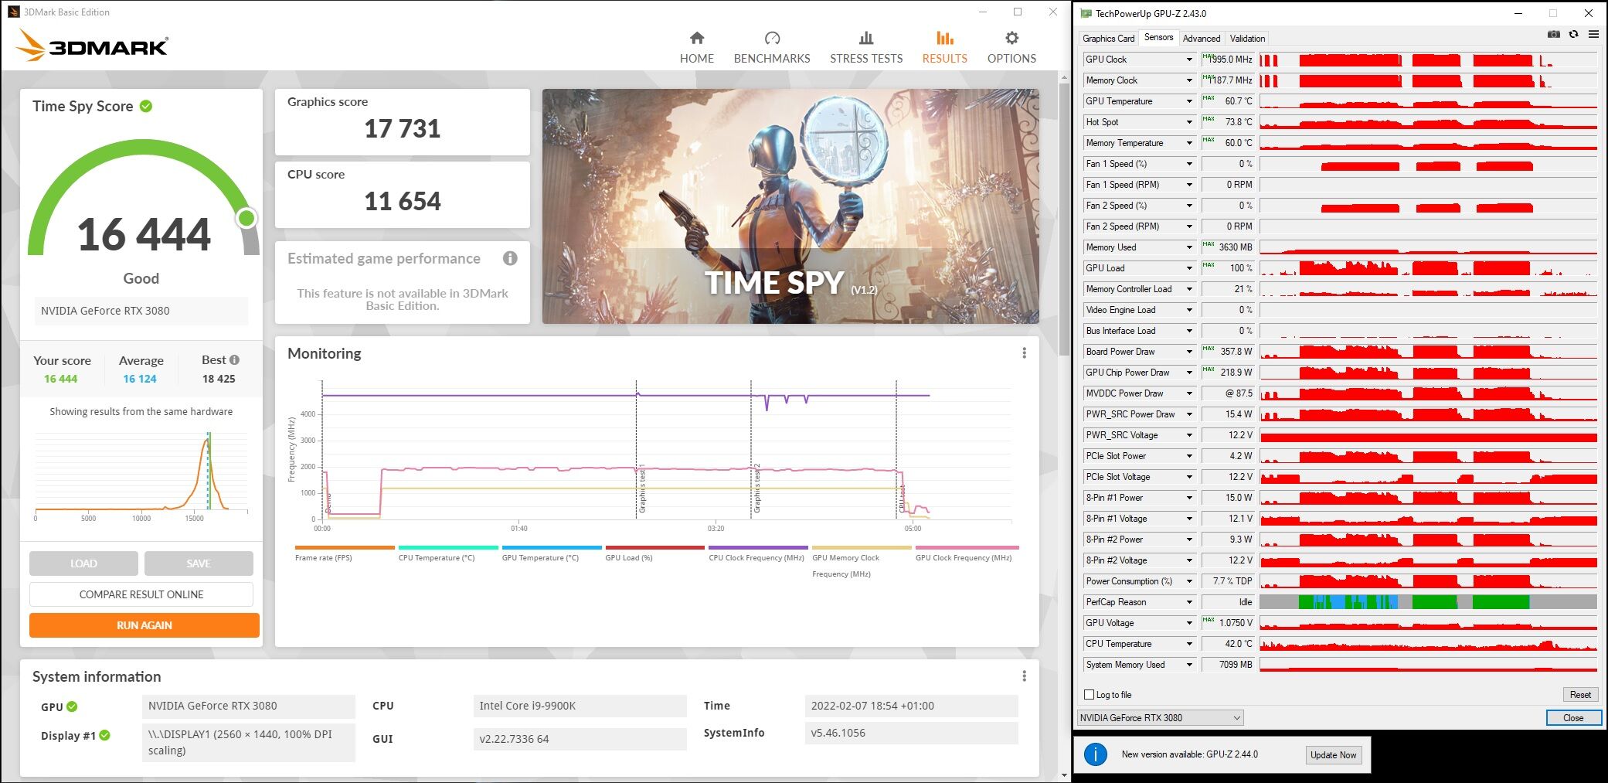Click Display #1 green check icon
The height and width of the screenshot is (783, 1608).
[105, 735]
